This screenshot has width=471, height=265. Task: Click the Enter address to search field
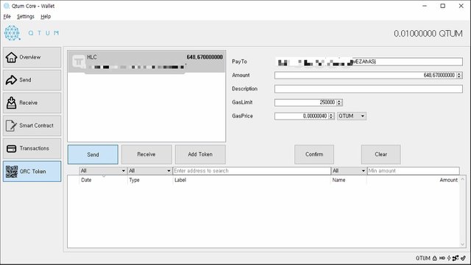pyautogui.click(x=252, y=171)
